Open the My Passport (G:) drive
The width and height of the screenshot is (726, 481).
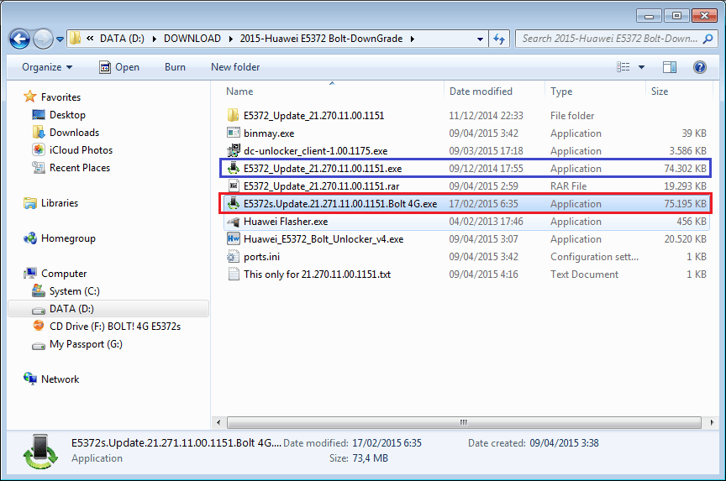86,343
